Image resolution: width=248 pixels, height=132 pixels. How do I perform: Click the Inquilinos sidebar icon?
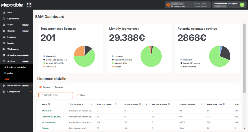[4, 37]
